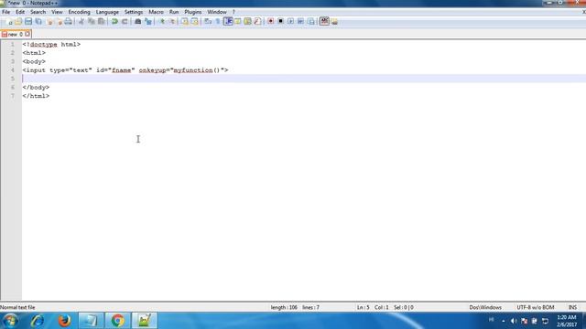Open the ? help menu
Screen dimensions: 586x329
click(233, 12)
